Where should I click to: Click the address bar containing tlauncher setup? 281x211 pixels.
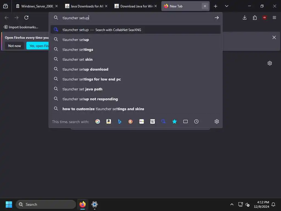pyautogui.click(x=136, y=18)
